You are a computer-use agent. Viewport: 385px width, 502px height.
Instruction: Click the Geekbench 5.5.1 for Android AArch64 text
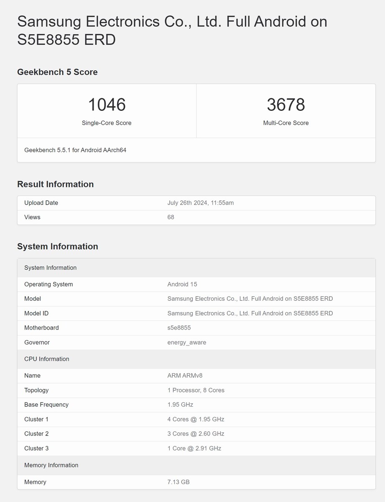coord(75,150)
